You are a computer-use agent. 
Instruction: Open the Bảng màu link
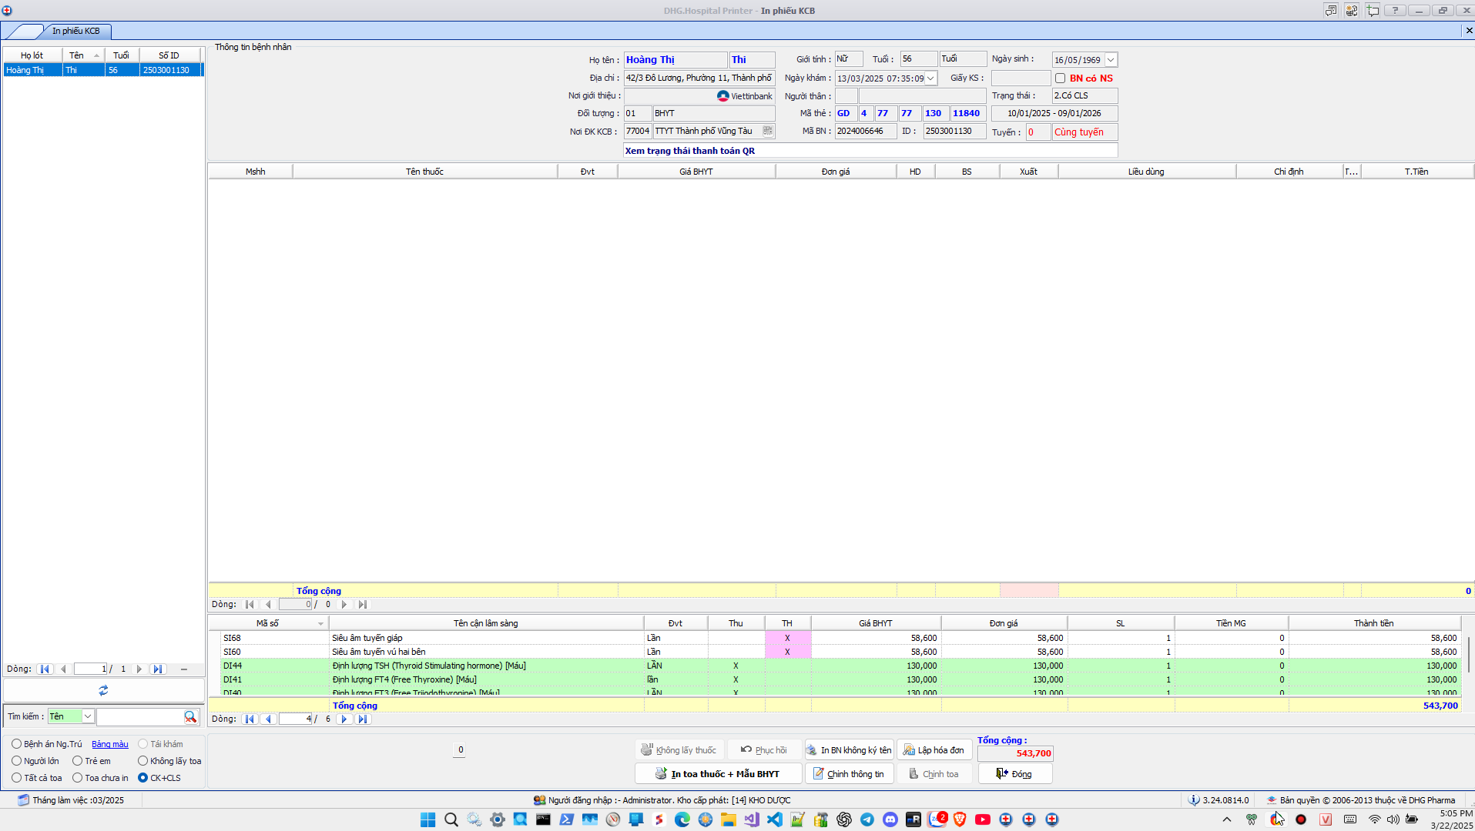pos(110,744)
